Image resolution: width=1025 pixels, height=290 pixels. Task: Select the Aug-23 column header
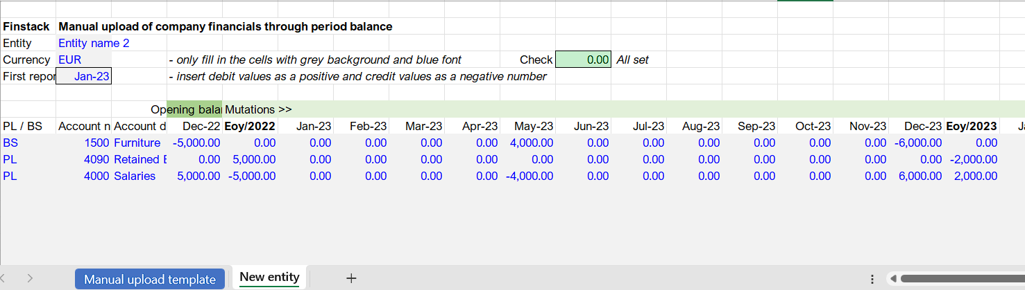point(694,126)
